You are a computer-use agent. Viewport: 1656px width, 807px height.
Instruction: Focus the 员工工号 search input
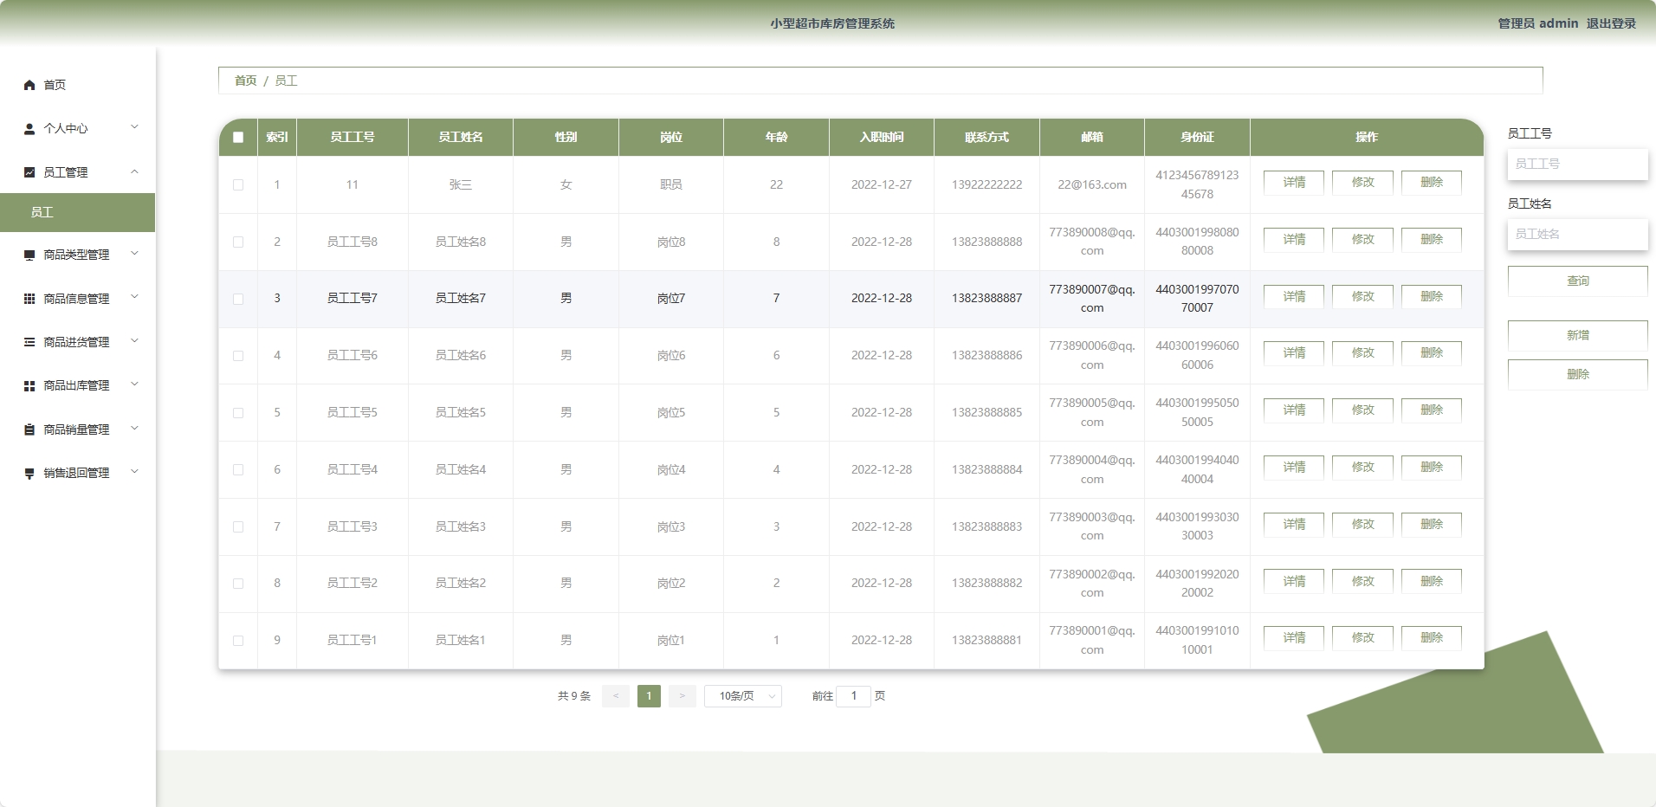[1577, 164]
